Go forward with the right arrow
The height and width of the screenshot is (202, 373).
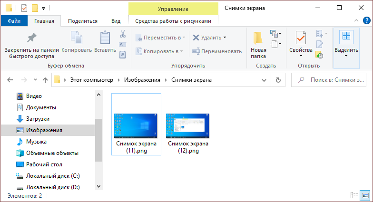click(24, 80)
